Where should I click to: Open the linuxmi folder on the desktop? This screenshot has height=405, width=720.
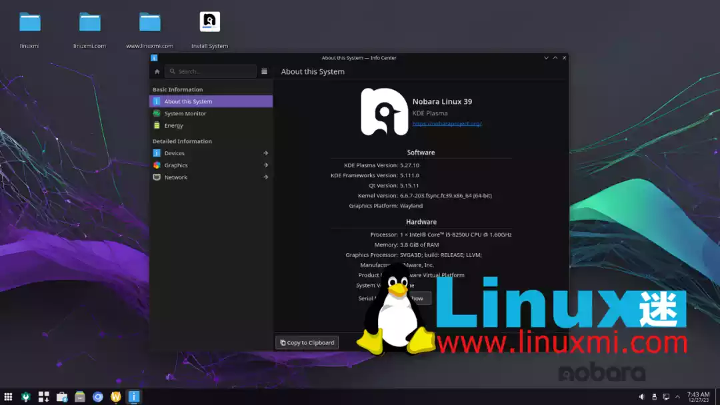pyautogui.click(x=29, y=21)
